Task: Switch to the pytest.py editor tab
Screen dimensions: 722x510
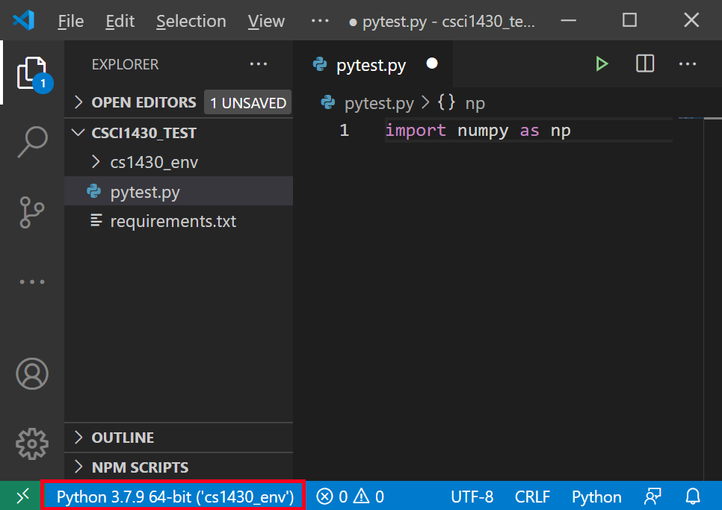Action: (371, 65)
